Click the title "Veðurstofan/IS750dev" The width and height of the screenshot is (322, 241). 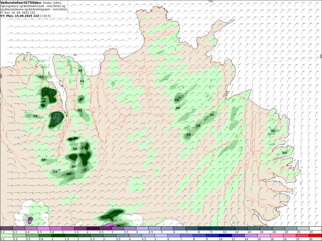click(x=21, y=3)
